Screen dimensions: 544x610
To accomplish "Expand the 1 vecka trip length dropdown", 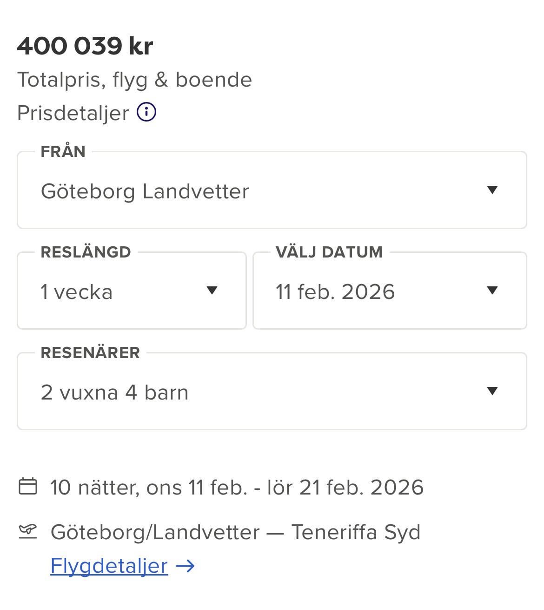I will (x=131, y=292).
